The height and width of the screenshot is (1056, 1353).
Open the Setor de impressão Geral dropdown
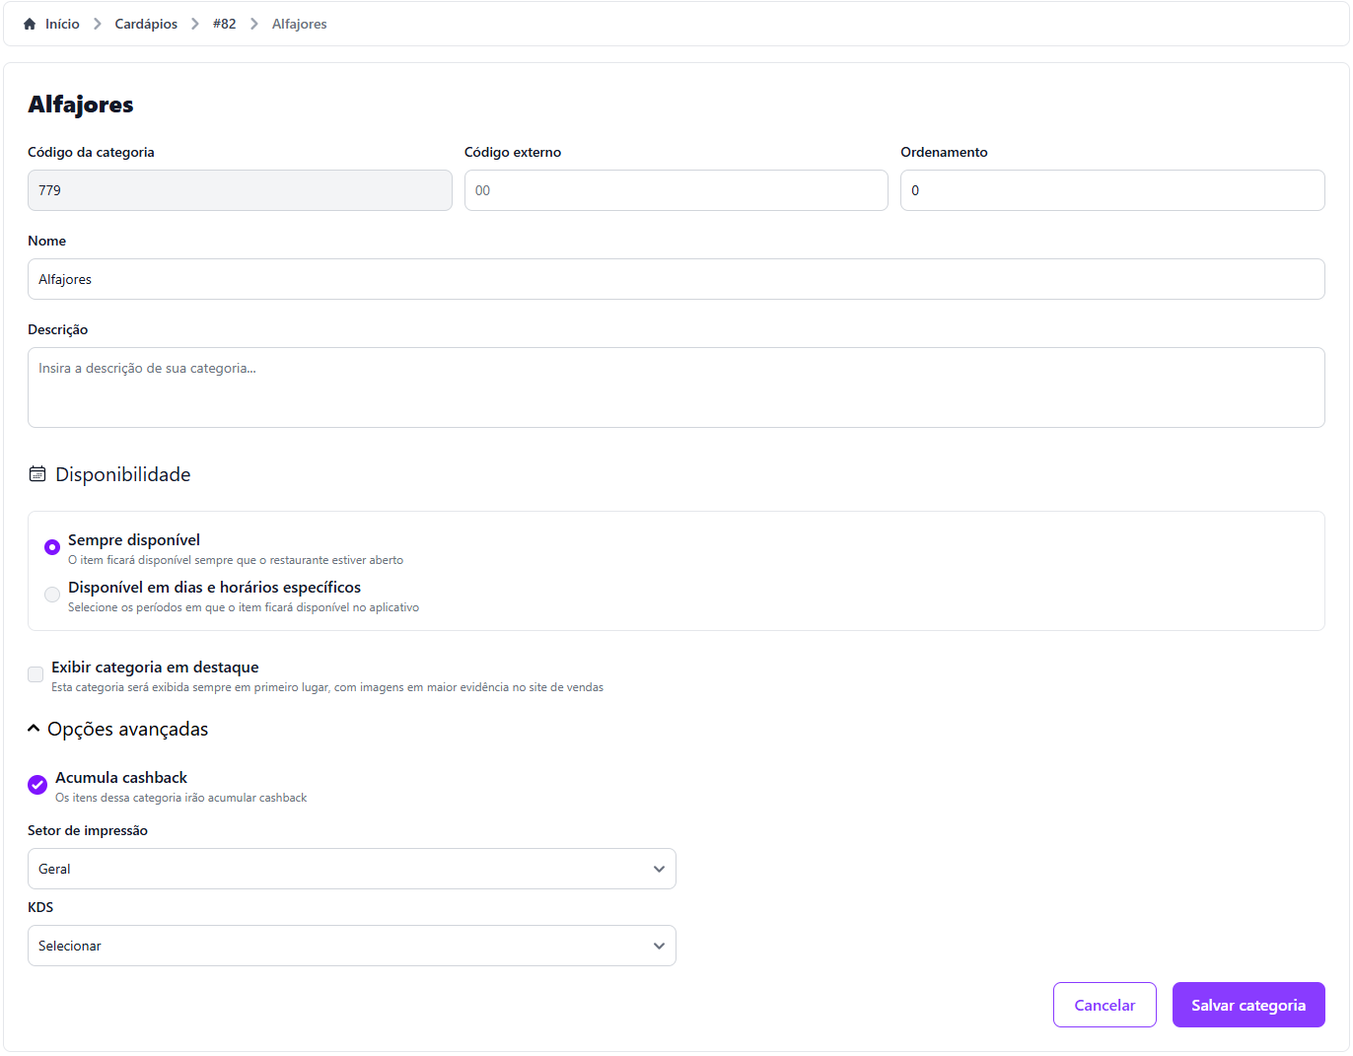(x=351, y=869)
